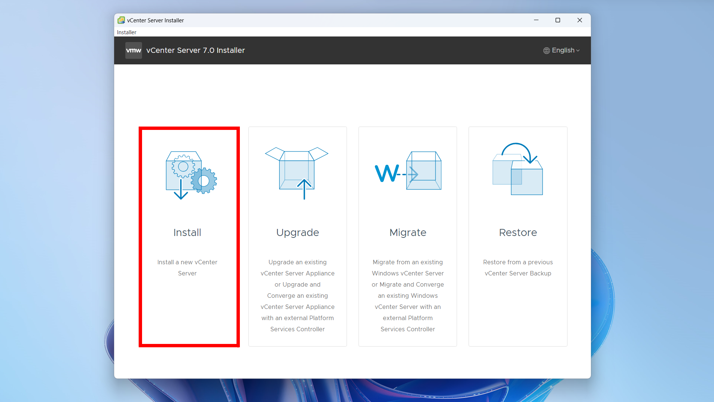The height and width of the screenshot is (402, 714).
Task: Click the vmw logo in header
Action: 134,50
